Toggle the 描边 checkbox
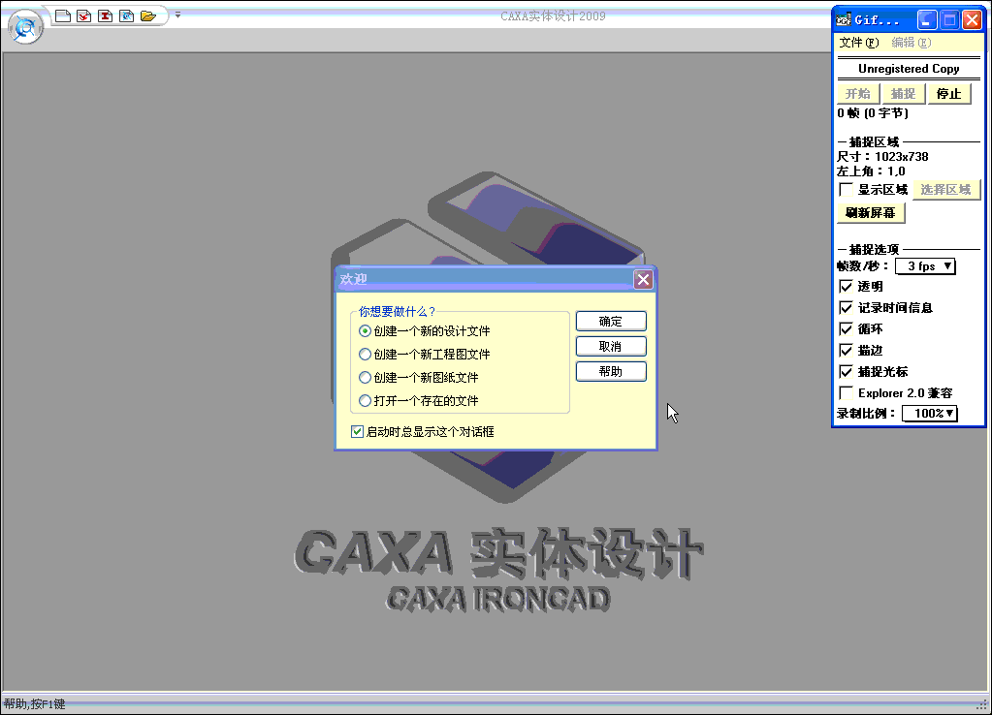 pyautogui.click(x=846, y=350)
